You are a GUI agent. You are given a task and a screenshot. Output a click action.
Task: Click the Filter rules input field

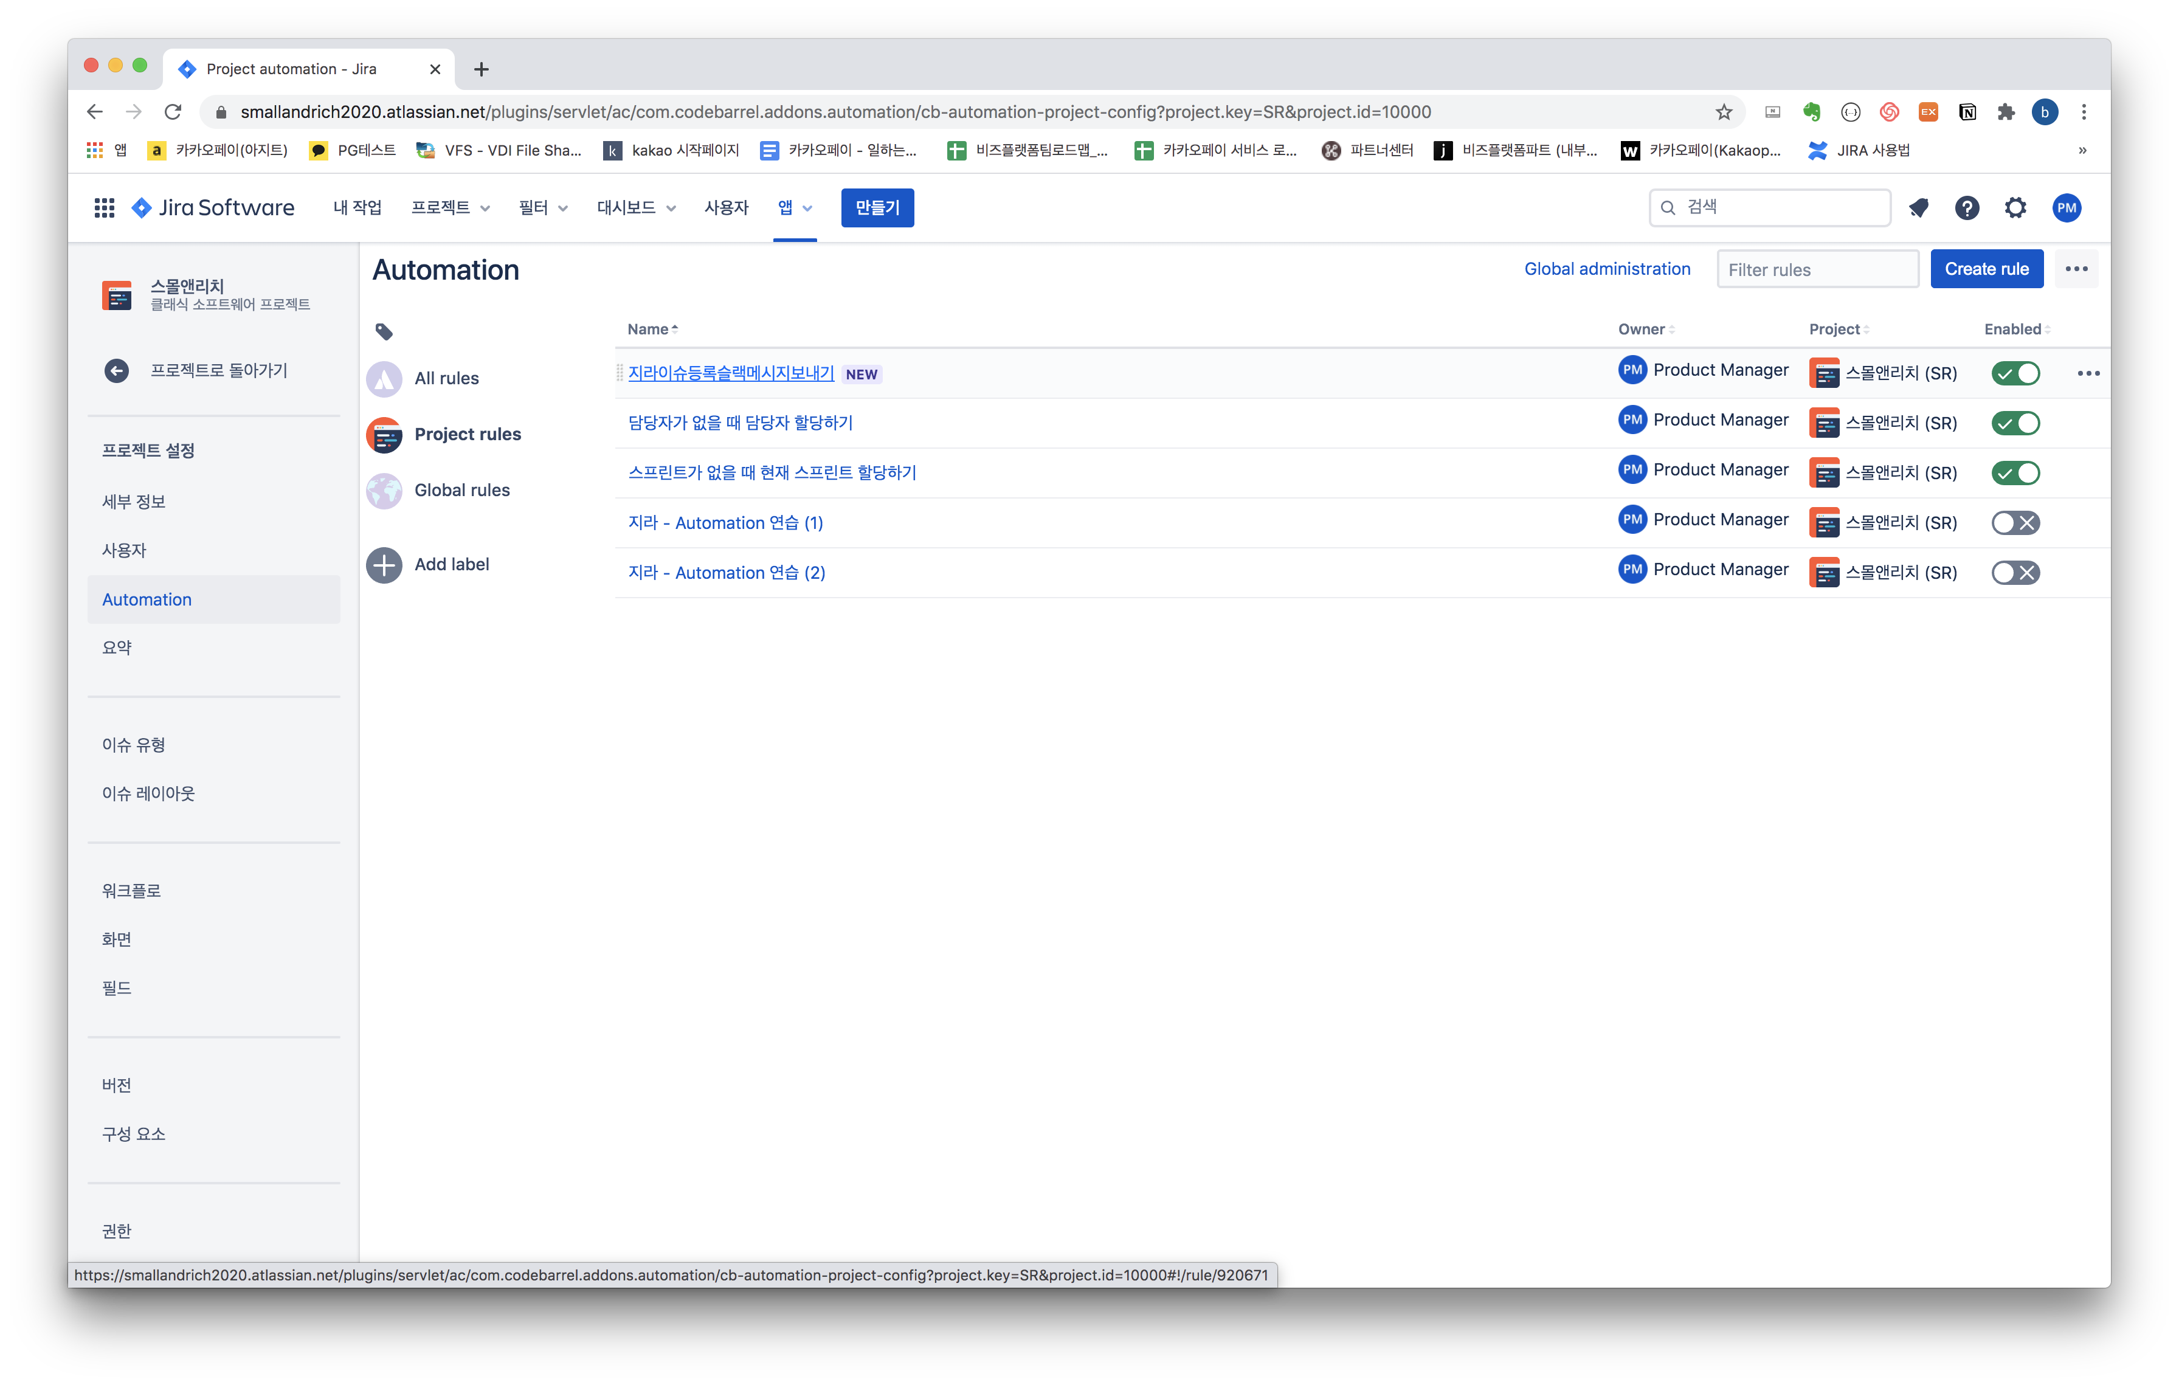coord(1817,269)
